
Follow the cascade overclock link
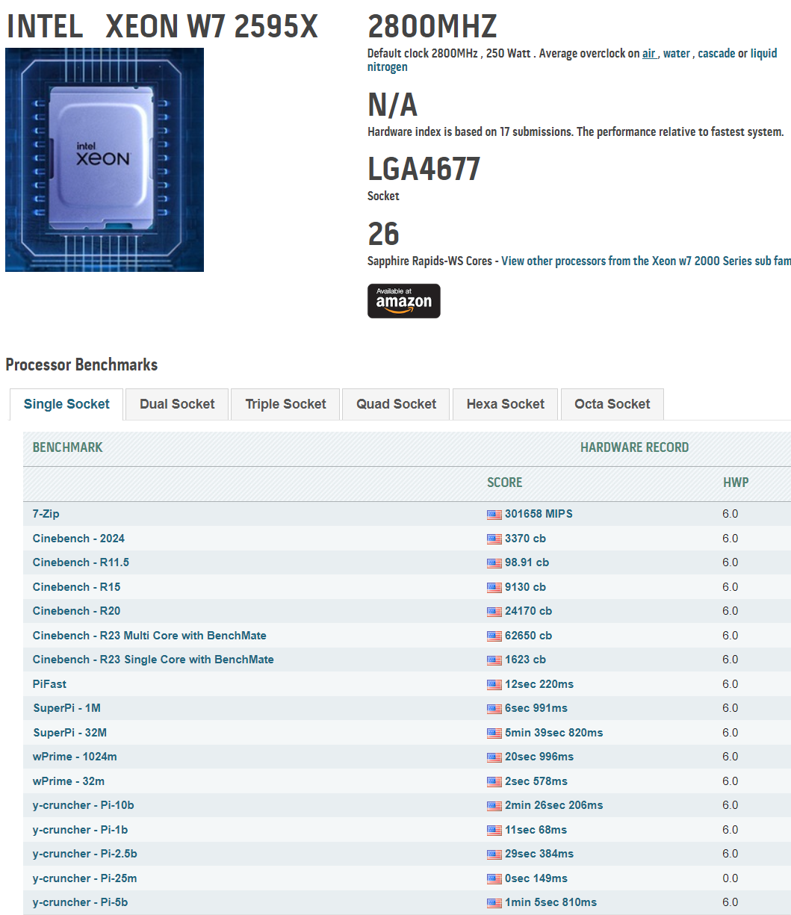point(716,54)
